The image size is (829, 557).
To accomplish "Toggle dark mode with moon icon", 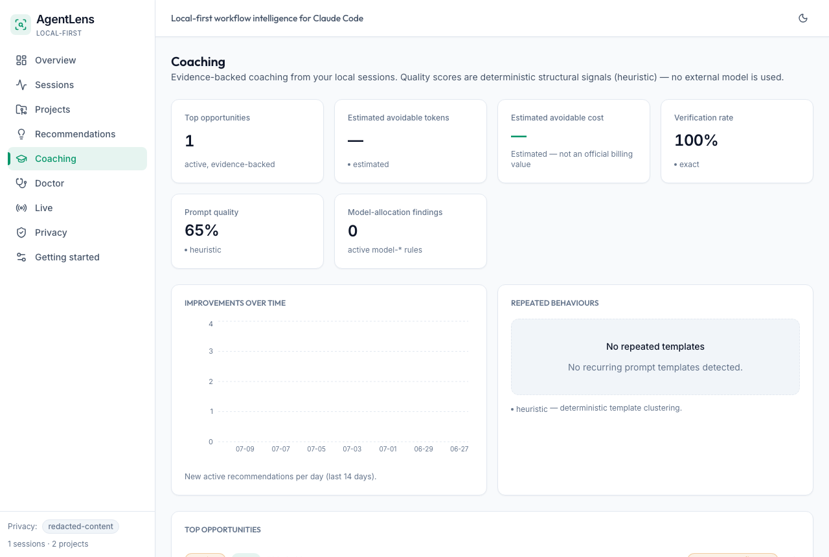I will click(x=803, y=18).
